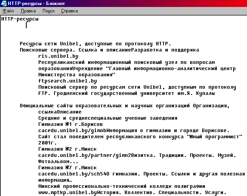Open the Файл menu
Image resolution: width=247 pixels, height=196 pixels.
8,11
